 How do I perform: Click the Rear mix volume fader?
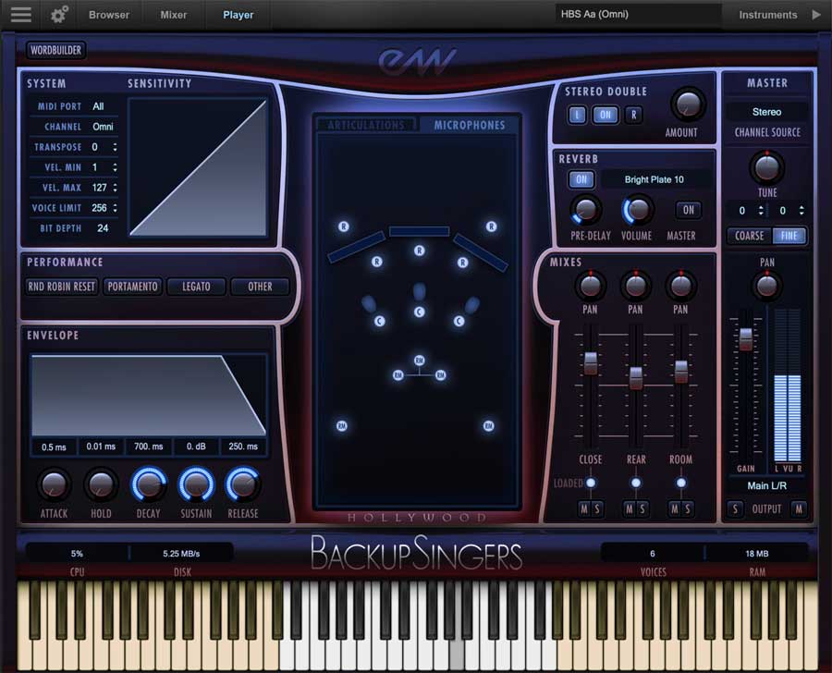click(x=636, y=377)
